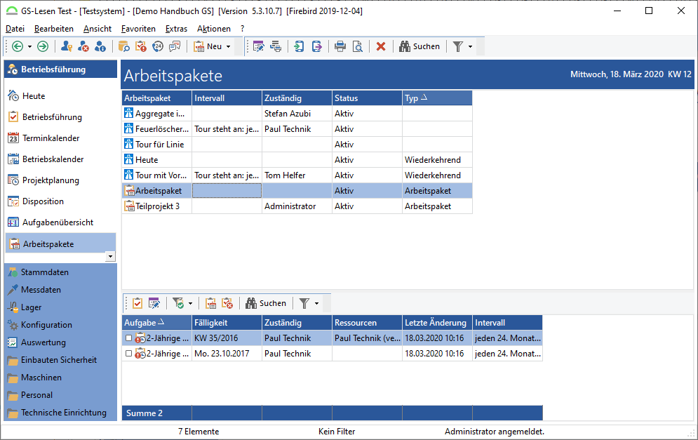The height and width of the screenshot is (440, 698).
Task: Click the printer icon
Action: [340, 46]
